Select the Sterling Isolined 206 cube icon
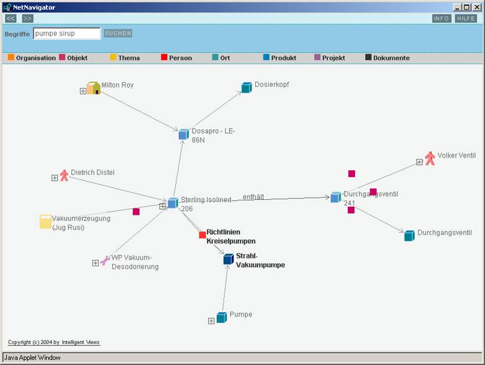485x365 pixels. click(x=173, y=203)
